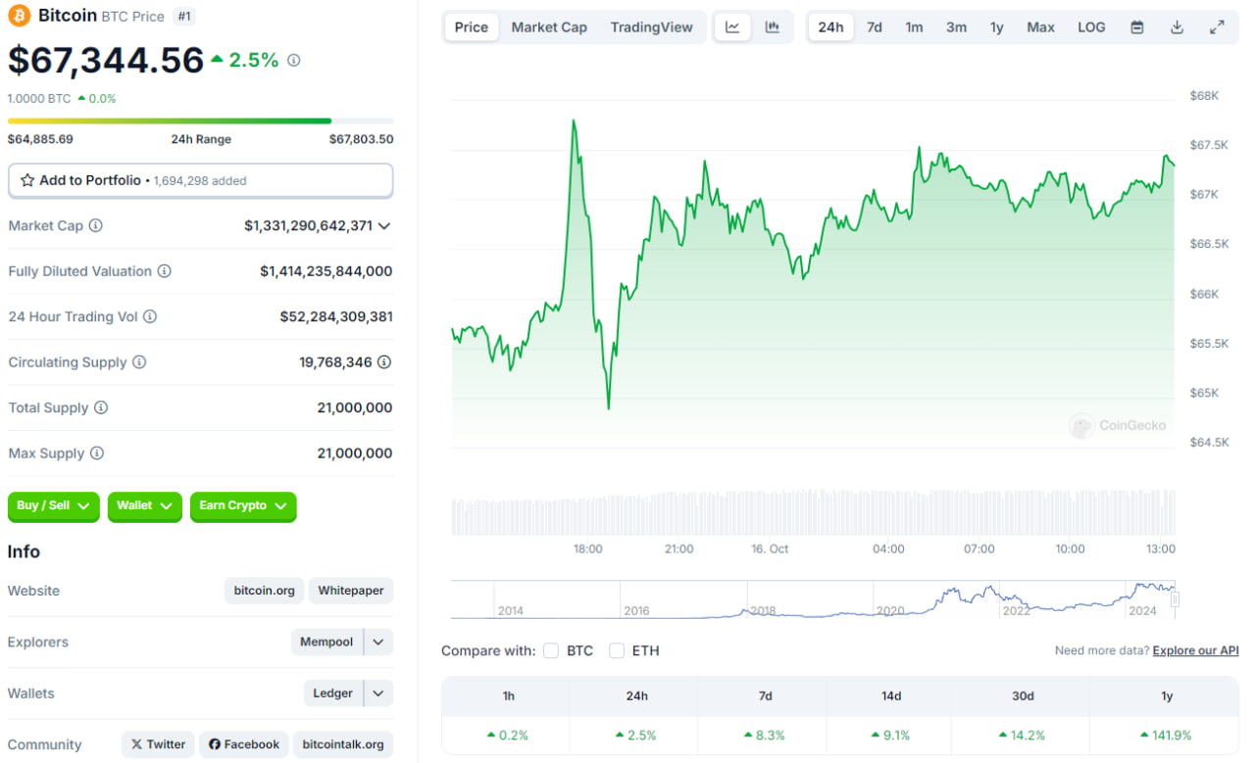
Task: Open the Mempool explorer link
Action: click(x=326, y=643)
